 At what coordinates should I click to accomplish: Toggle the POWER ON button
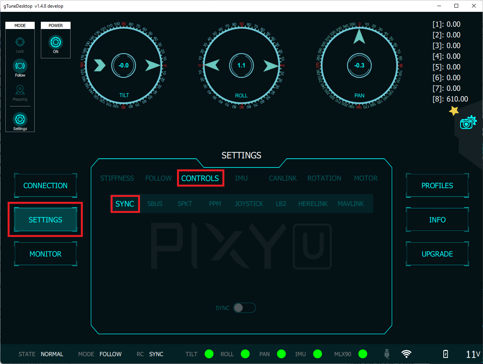pos(56,42)
